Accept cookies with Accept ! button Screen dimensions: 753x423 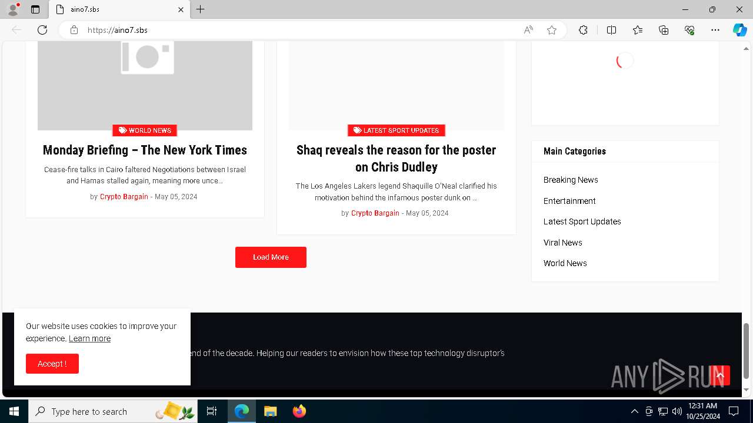(x=52, y=364)
